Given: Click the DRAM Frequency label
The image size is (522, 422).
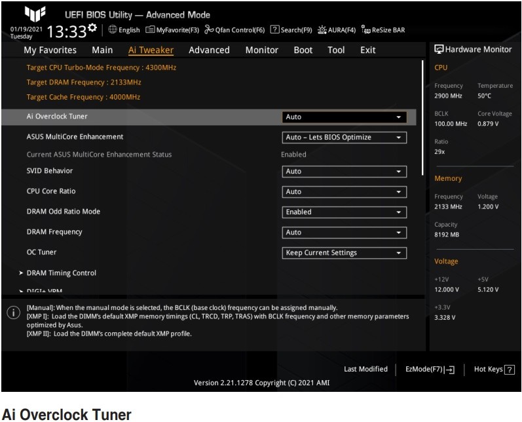Looking at the screenshot, I should pos(54,232).
